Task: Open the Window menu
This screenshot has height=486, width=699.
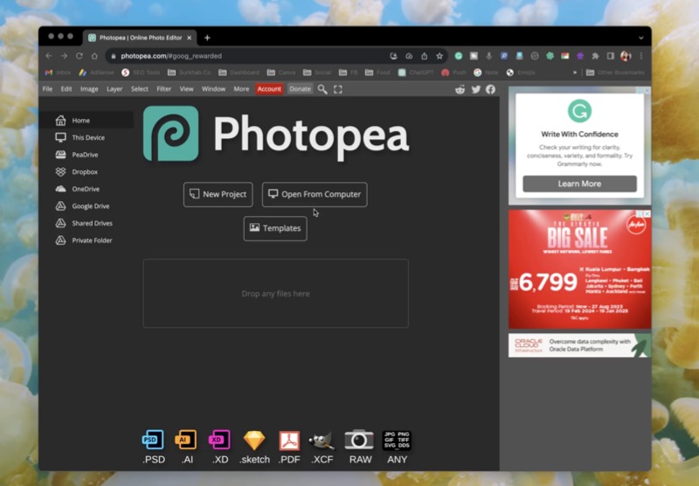Action: (x=213, y=89)
